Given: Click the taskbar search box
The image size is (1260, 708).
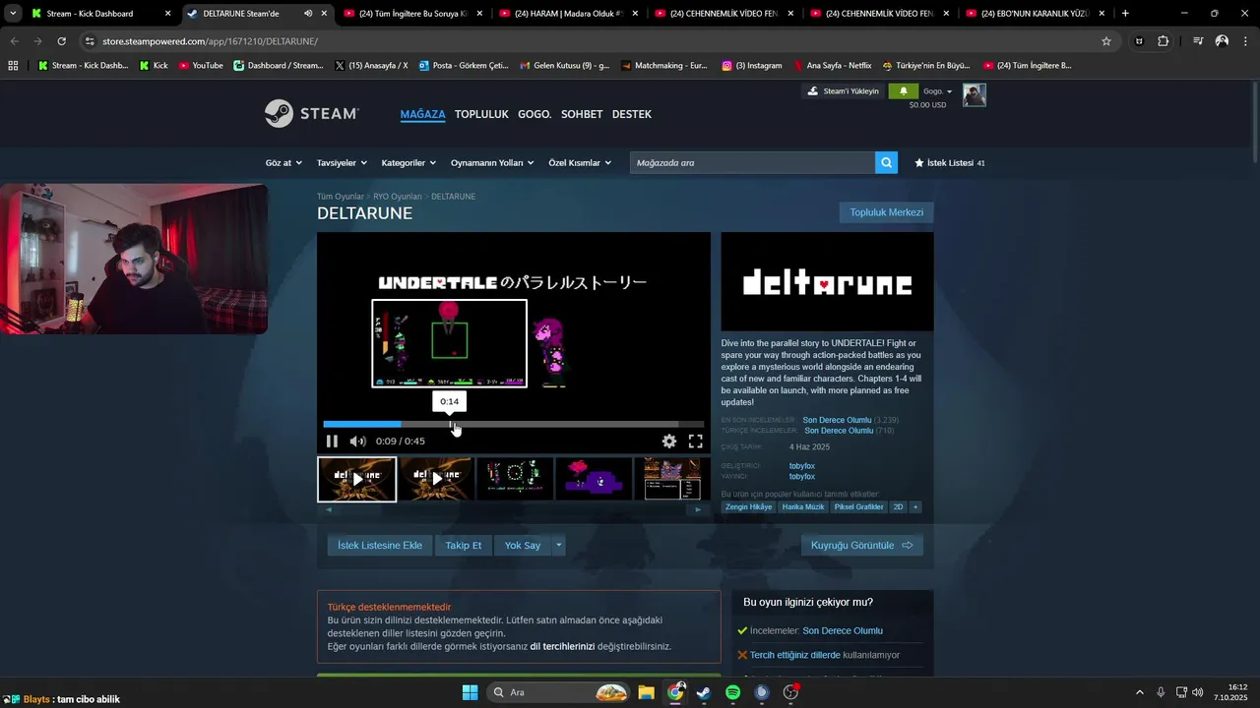Looking at the screenshot, I should 558,692.
